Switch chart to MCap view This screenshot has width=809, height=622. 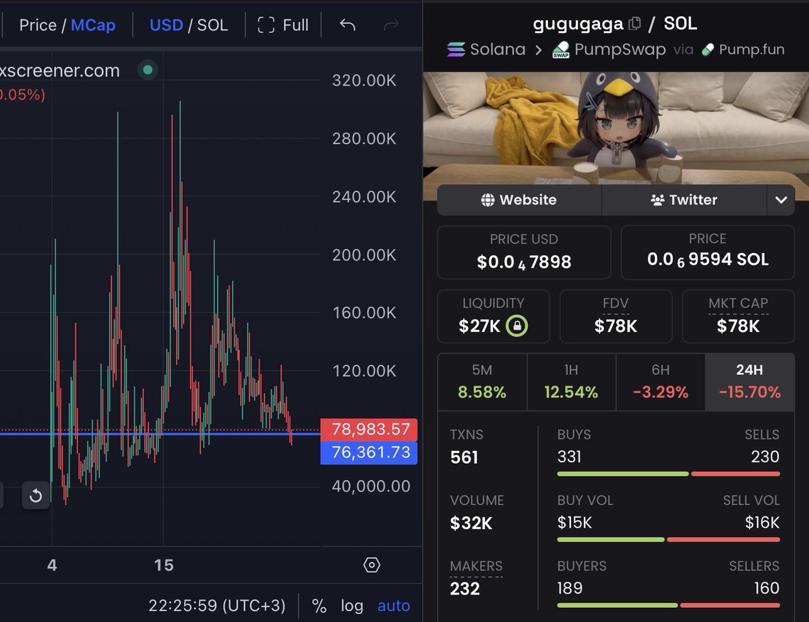coord(93,25)
